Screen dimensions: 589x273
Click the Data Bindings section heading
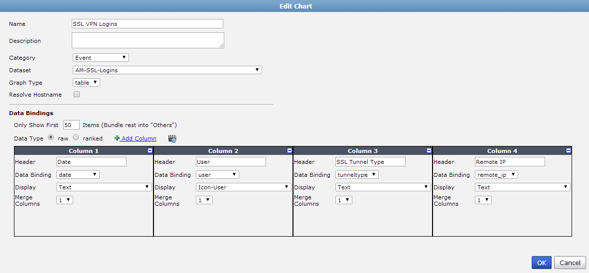point(31,113)
